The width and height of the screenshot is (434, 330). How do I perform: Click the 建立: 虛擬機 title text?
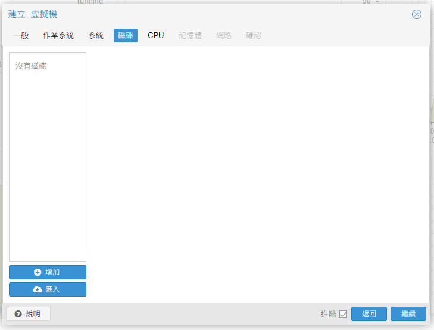(33, 14)
